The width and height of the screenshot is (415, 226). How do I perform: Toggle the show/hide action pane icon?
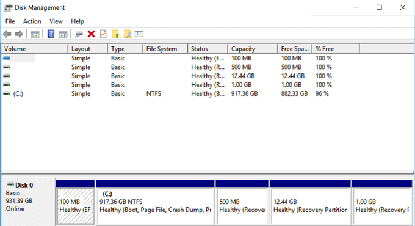[63, 34]
